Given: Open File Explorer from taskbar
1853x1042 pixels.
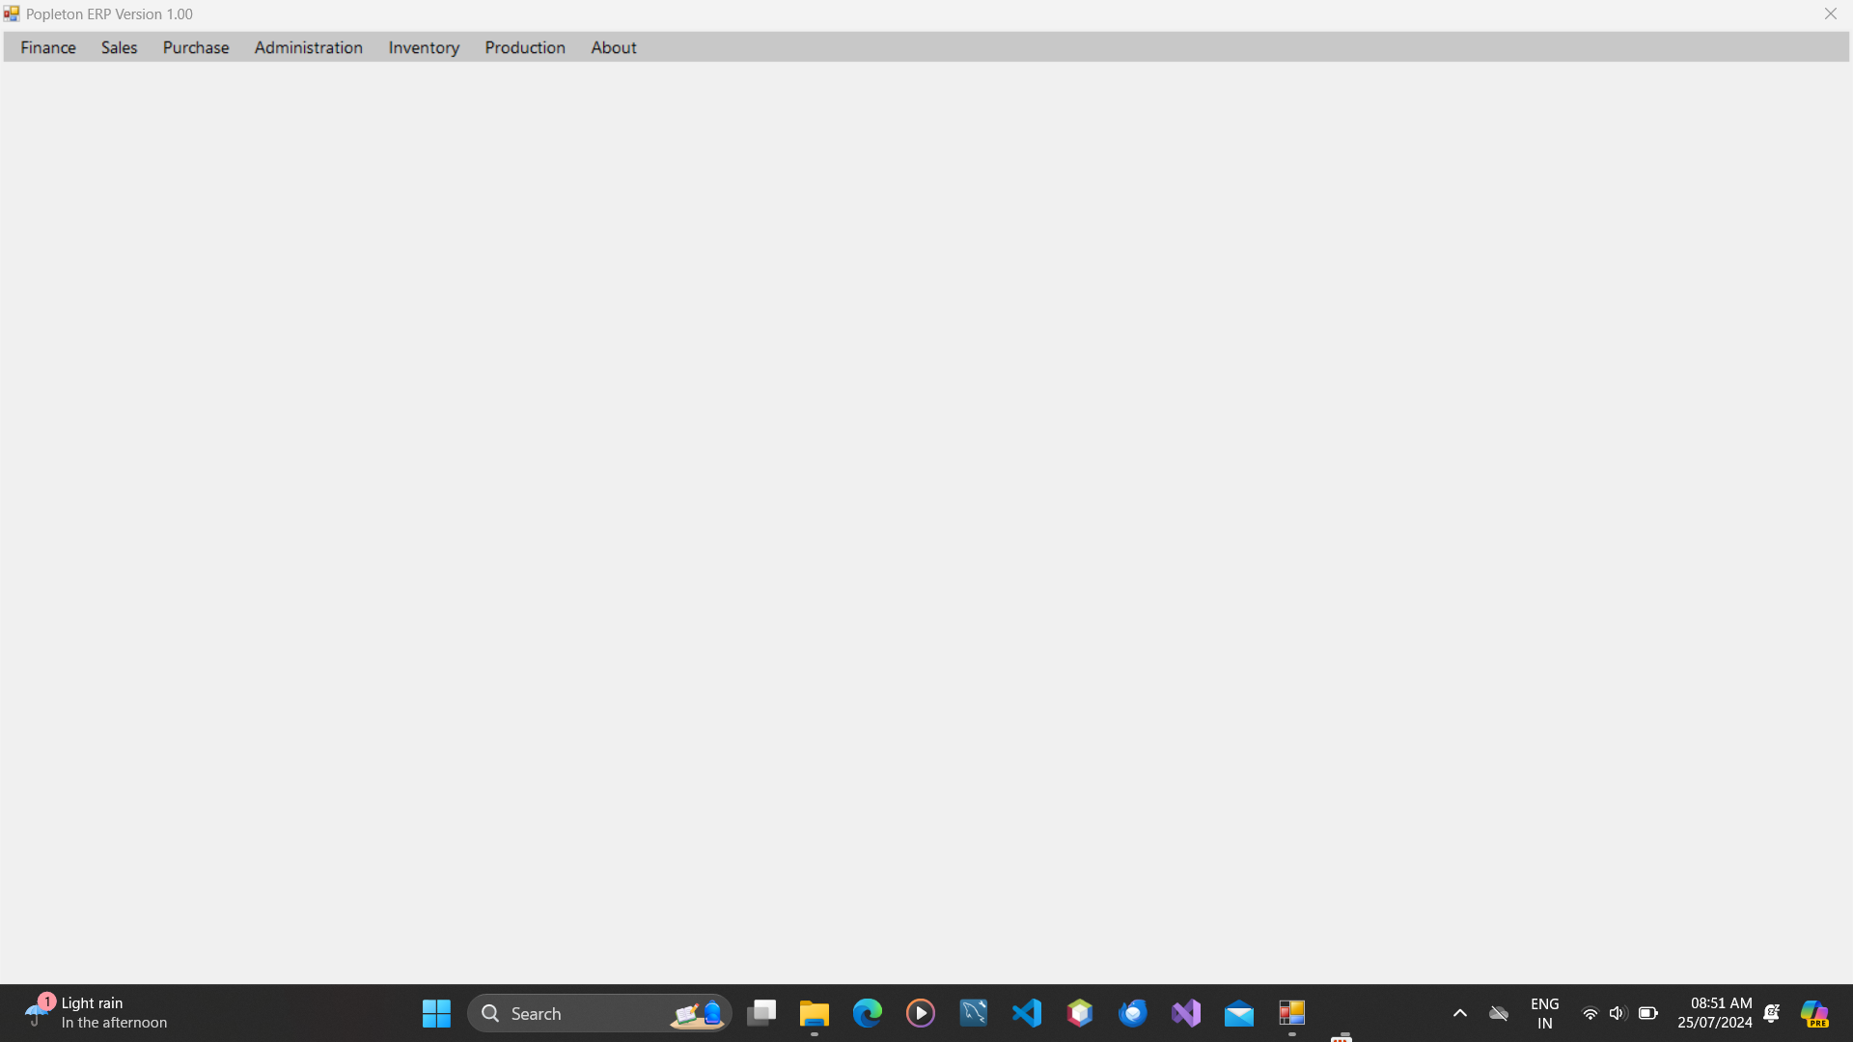Looking at the screenshot, I should point(814,1013).
